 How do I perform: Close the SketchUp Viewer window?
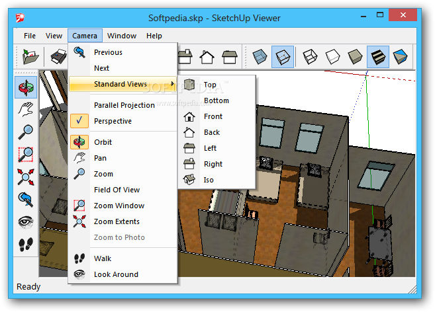[403, 15]
